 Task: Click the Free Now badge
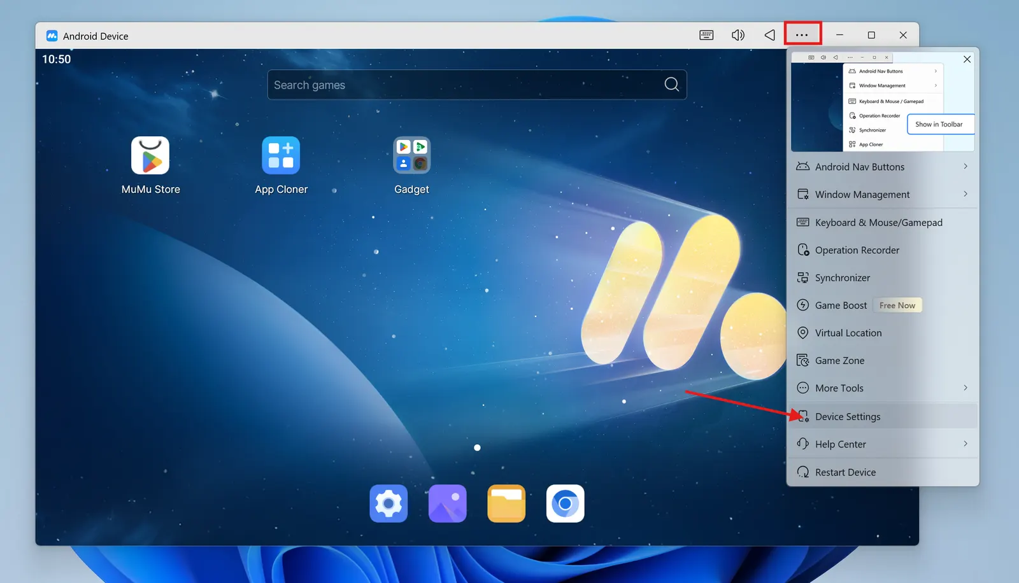coord(897,306)
